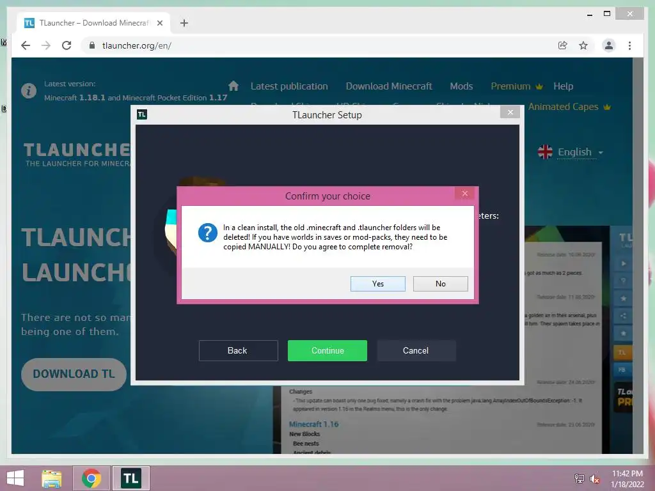Click the share icon in site sidebar
655x491 pixels.
(623, 316)
